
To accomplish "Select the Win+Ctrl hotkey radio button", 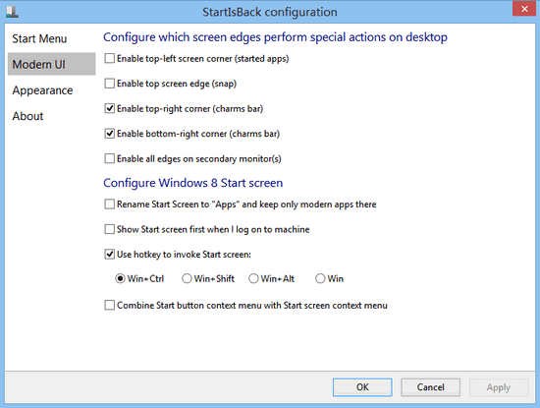I will (x=120, y=278).
